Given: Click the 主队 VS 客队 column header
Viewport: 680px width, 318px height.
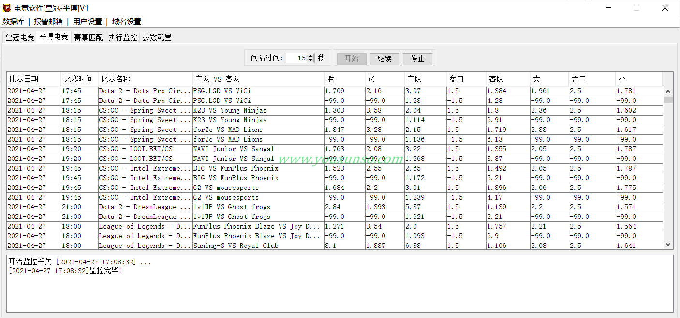Looking at the screenshot, I should (x=258, y=79).
